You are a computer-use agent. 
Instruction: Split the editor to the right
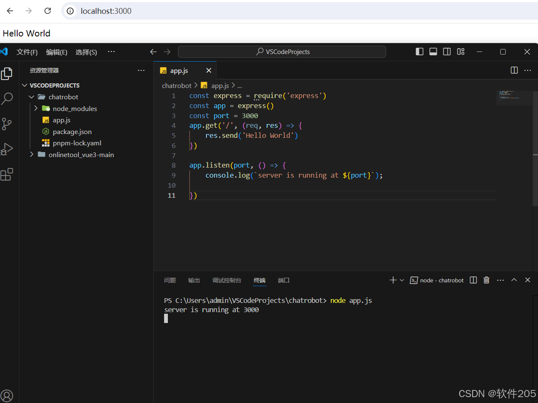pos(514,70)
